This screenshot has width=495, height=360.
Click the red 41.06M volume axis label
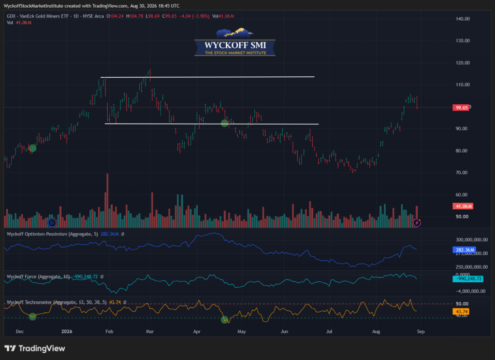tap(463, 206)
